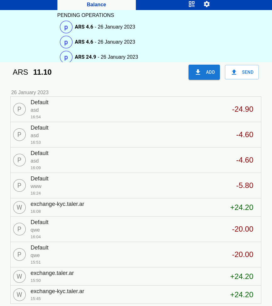
Task: Click the PENDING OPERATIONS heading
Action: point(86,15)
